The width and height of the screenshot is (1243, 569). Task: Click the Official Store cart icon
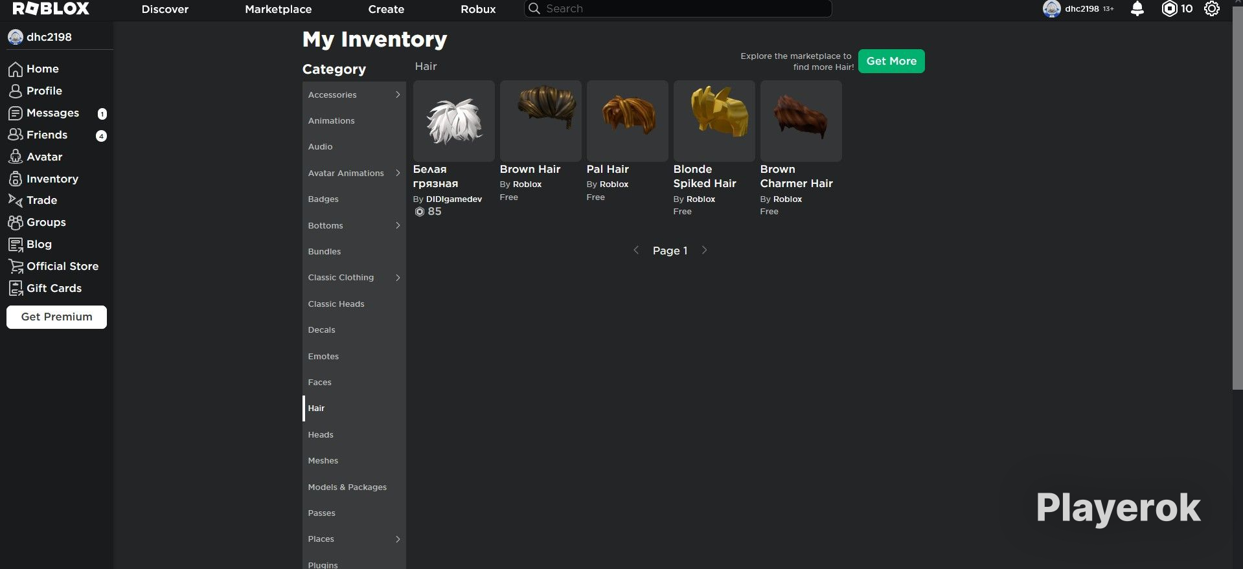click(16, 266)
